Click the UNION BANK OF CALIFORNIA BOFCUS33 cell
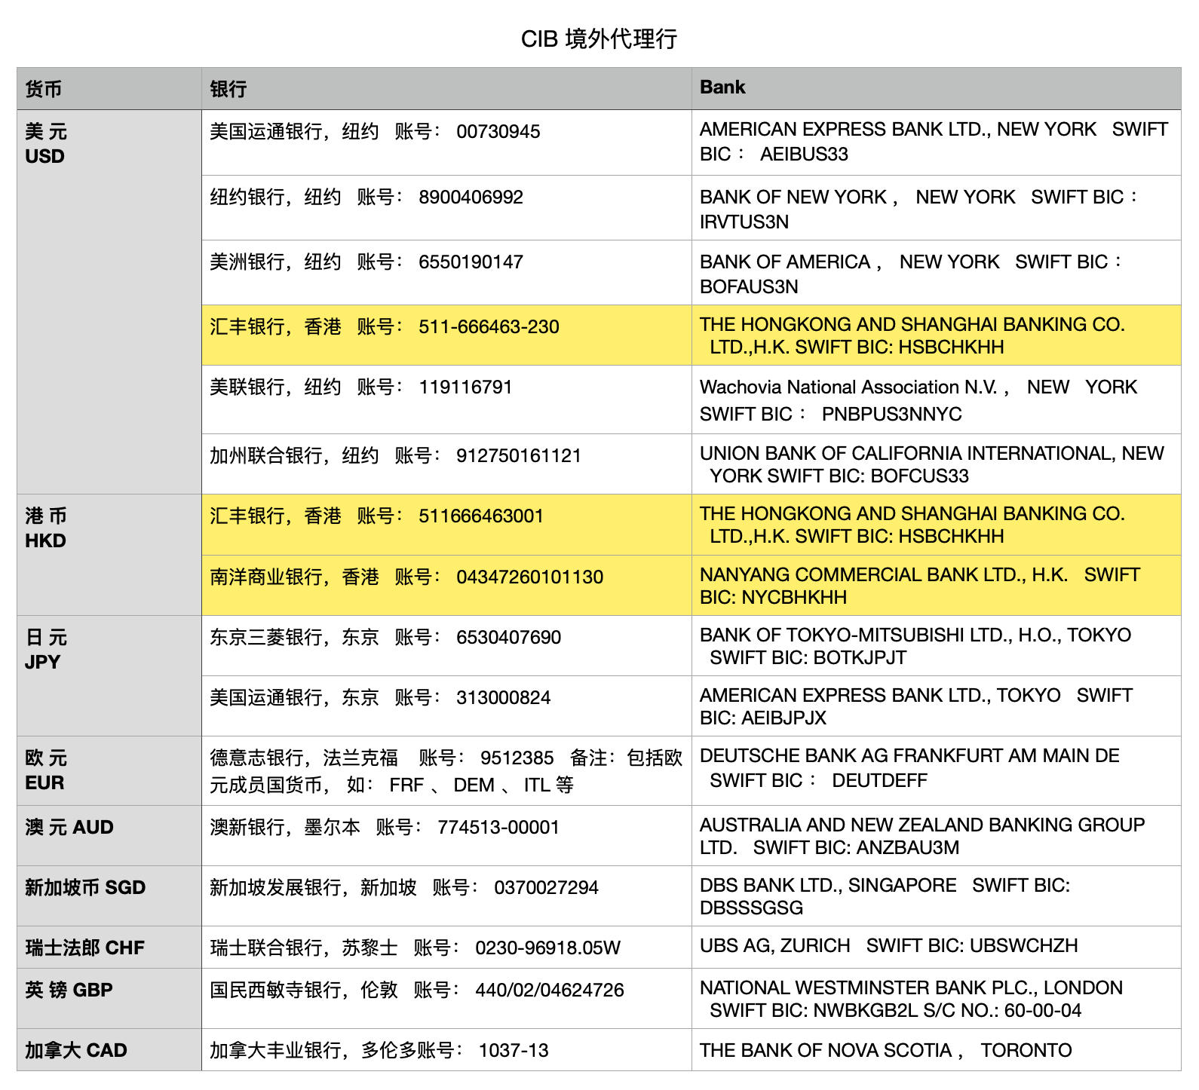 936,464
